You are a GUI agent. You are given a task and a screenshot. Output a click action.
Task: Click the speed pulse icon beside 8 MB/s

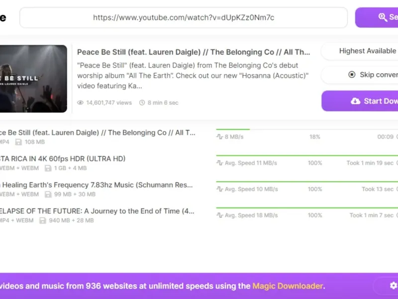click(219, 137)
